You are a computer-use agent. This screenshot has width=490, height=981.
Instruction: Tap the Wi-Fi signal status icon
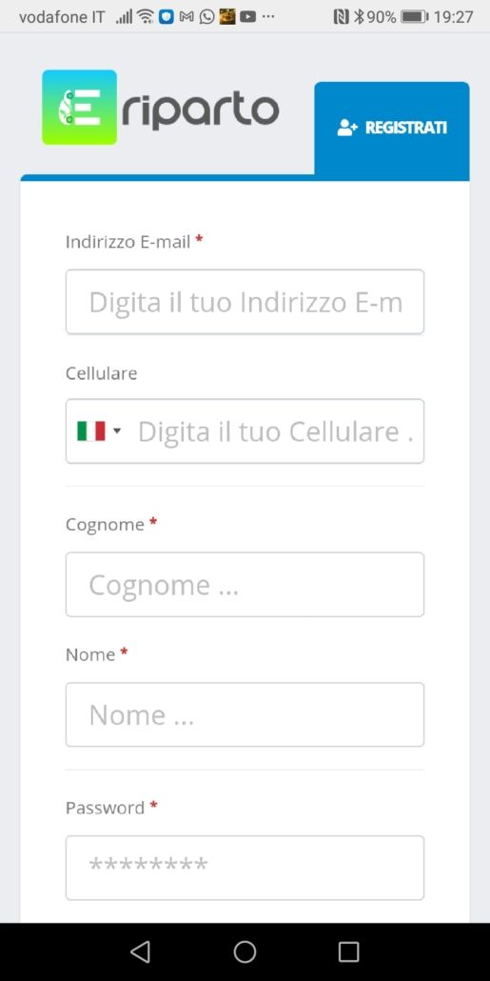pyautogui.click(x=146, y=17)
